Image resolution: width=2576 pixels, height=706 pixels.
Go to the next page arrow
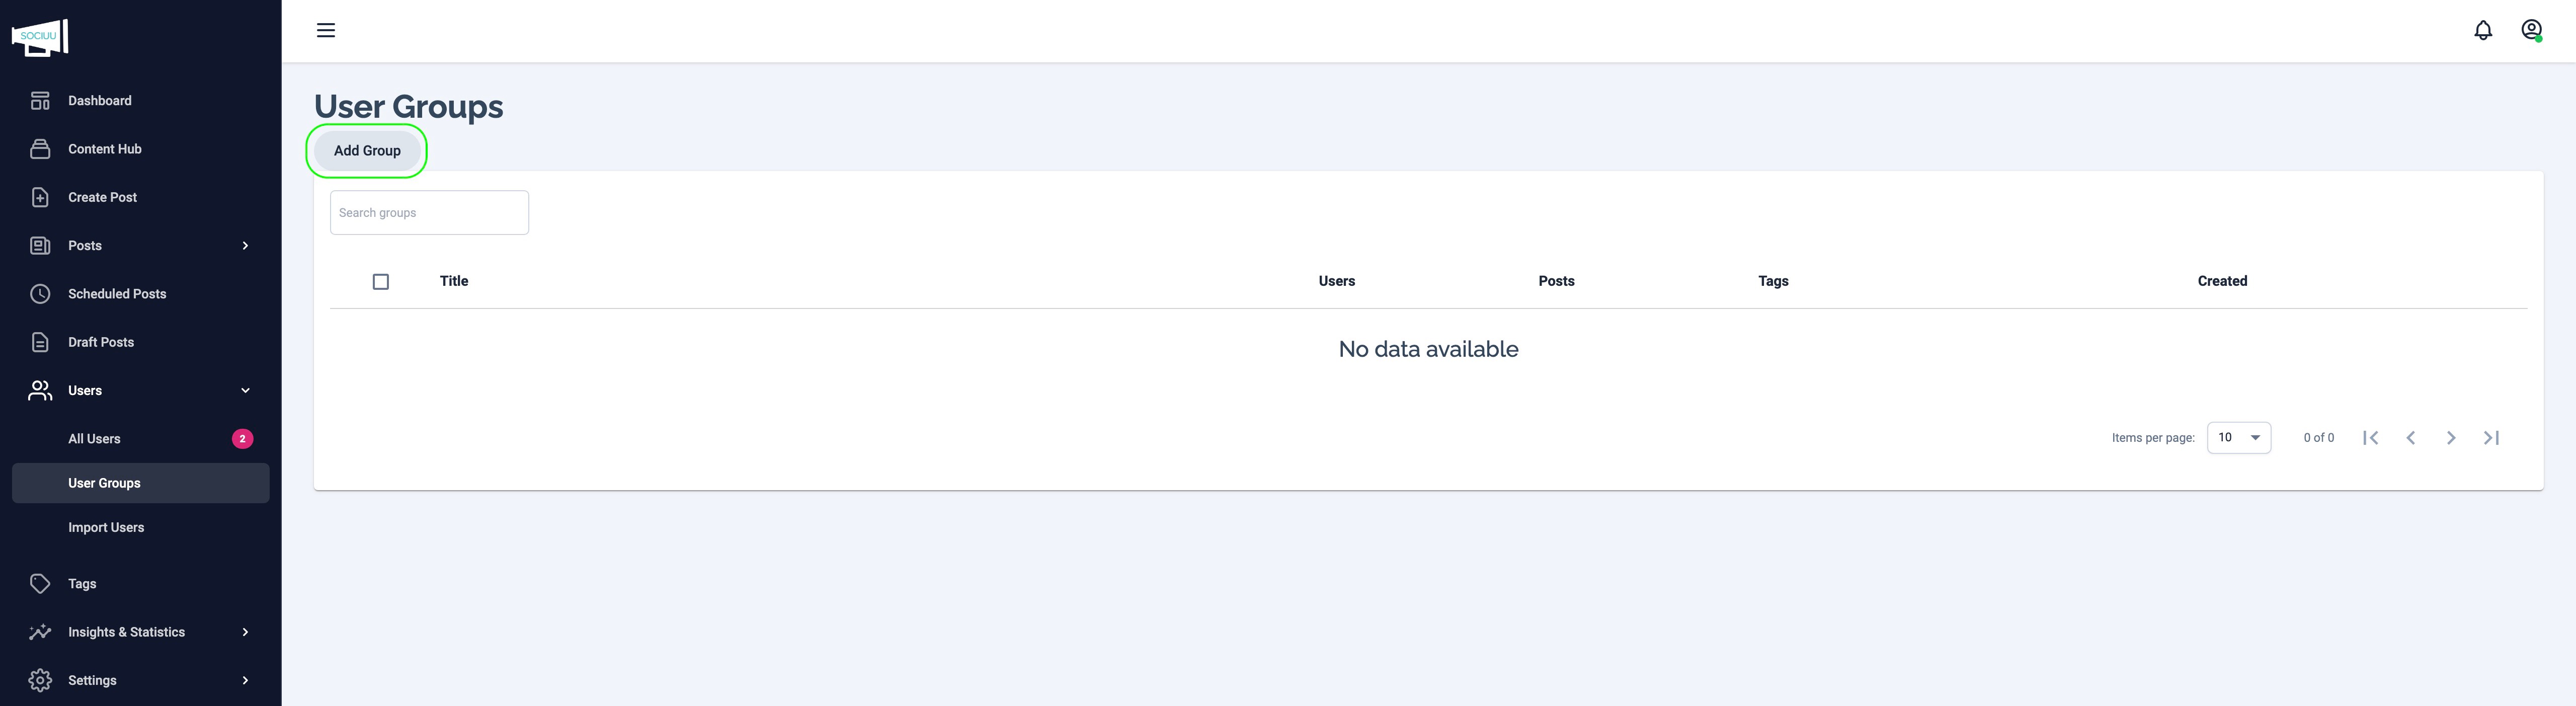pyautogui.click(x=2451, y=438)
